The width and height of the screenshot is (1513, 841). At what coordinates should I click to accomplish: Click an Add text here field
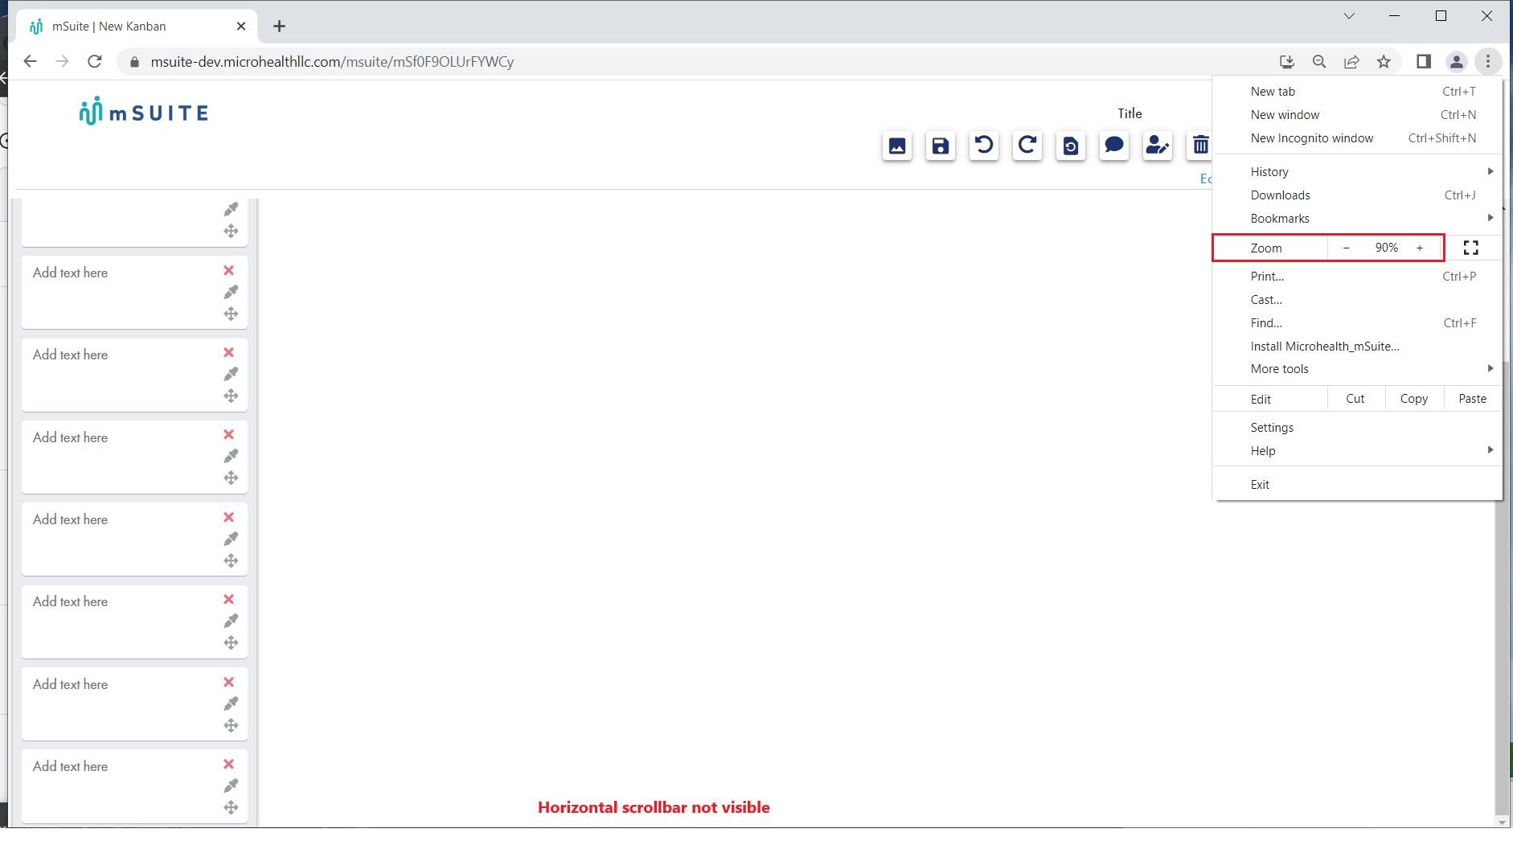click(x=96, y=273)
